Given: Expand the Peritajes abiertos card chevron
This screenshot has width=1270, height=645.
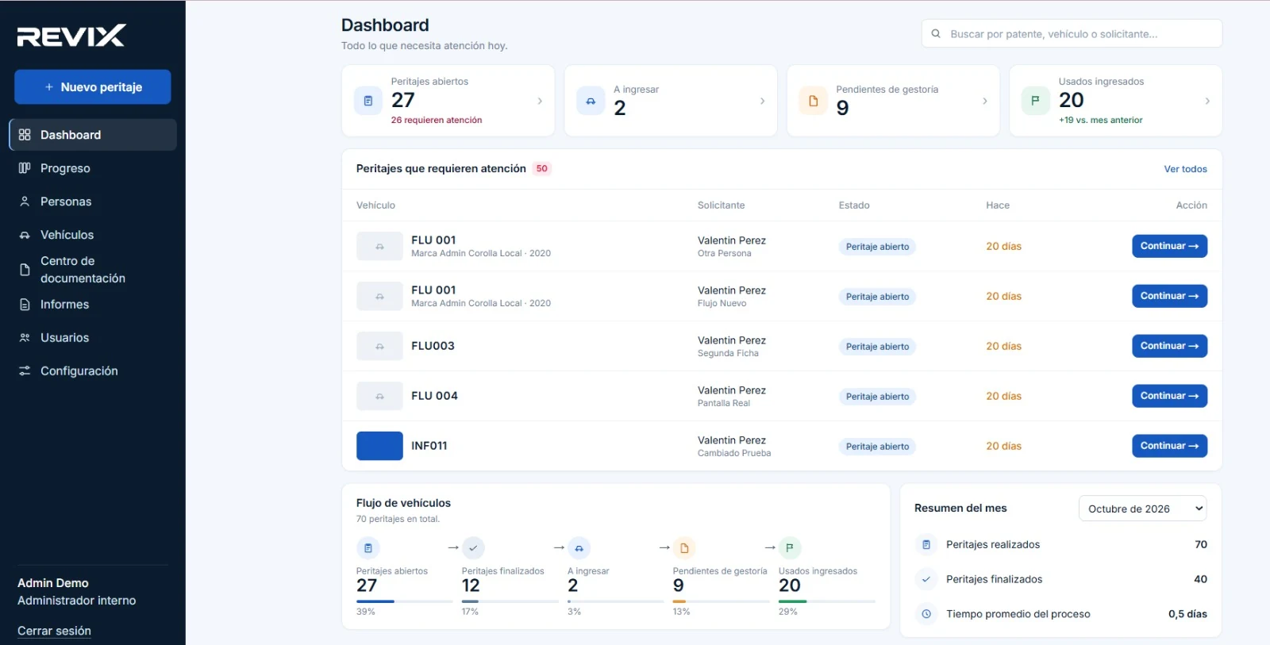Looking at the screenshot, I should coord(540,101).
